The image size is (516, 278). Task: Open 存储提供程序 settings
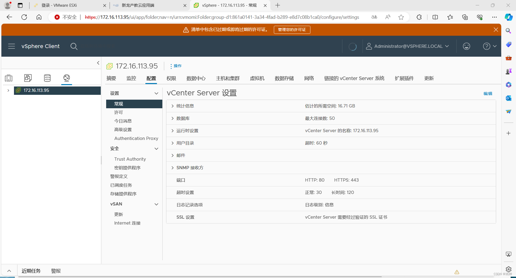click(x=123, y=194)
